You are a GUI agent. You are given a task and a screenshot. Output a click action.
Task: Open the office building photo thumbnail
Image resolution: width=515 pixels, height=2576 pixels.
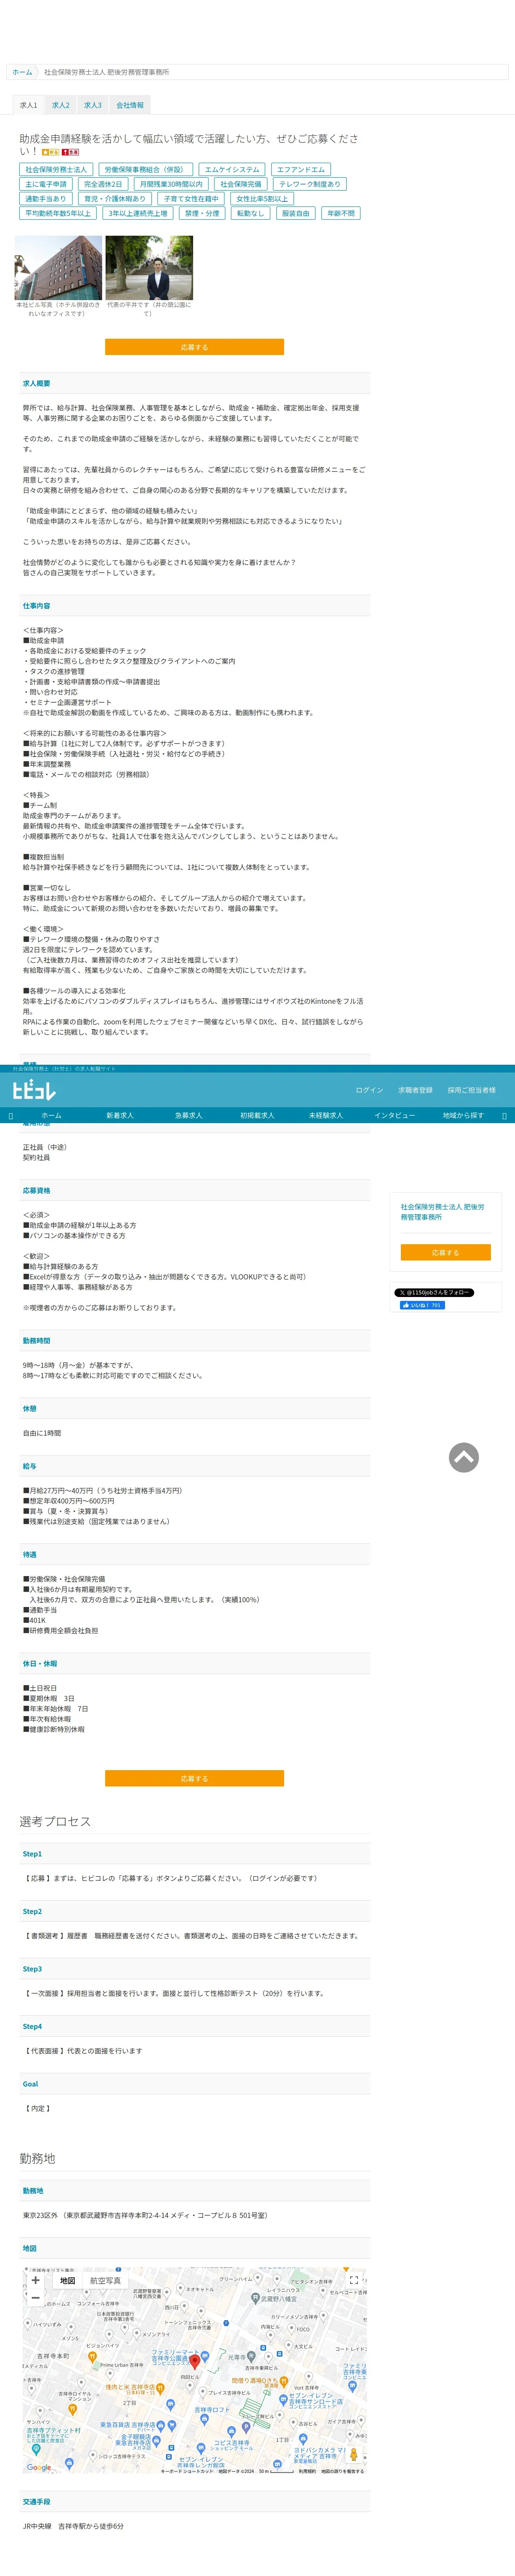tap(58, 267)
